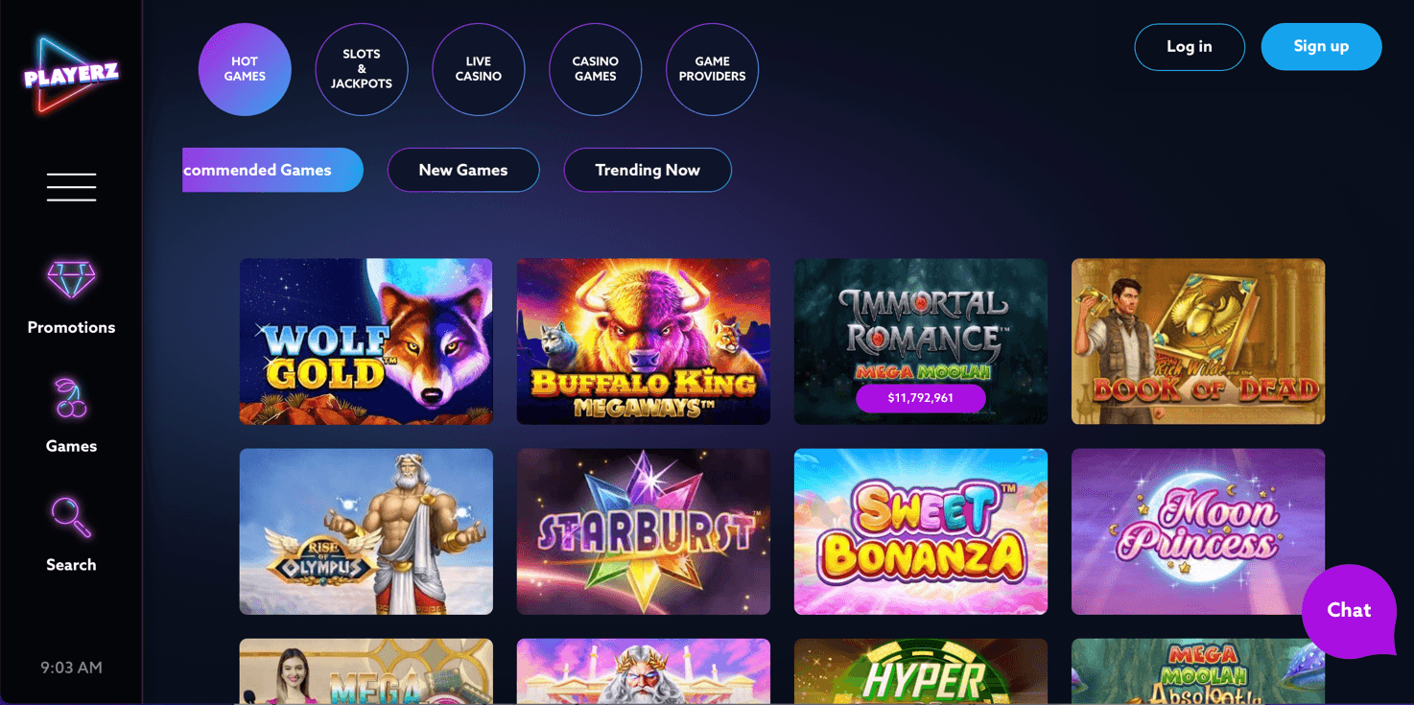Show the New Games filter
The height and width of the screenshot is (705, 1414).
click(x=463, y=170)
